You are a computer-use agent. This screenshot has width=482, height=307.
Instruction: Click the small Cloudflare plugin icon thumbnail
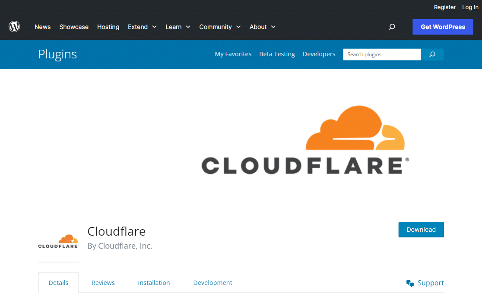click(58, 242)
